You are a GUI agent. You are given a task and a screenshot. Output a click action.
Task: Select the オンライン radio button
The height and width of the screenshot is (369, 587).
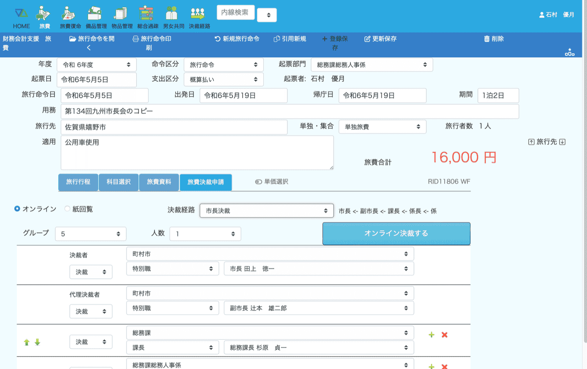(17, 209)
